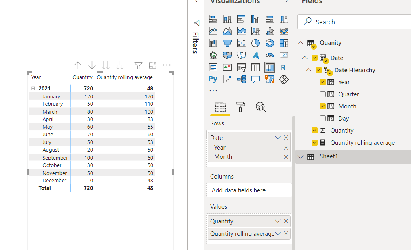Screen dimensions: 411x250
Task: Add a Decomposition tree visual
Action: click(x=241, y=79)
